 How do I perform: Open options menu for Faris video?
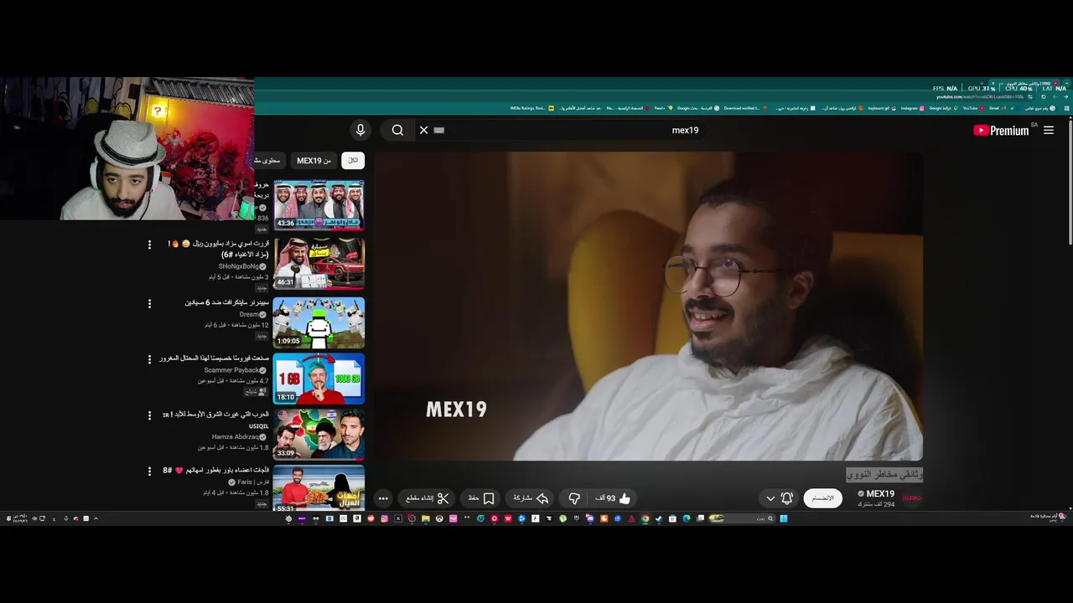(150, 472)
